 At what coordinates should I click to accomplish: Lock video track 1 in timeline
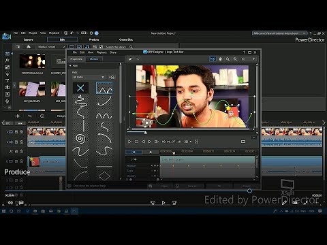tap(21, 132)
